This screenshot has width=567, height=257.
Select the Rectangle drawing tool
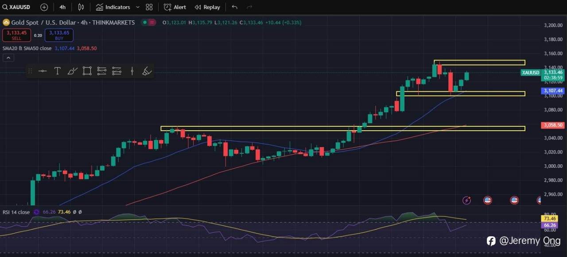click(87, 71)
